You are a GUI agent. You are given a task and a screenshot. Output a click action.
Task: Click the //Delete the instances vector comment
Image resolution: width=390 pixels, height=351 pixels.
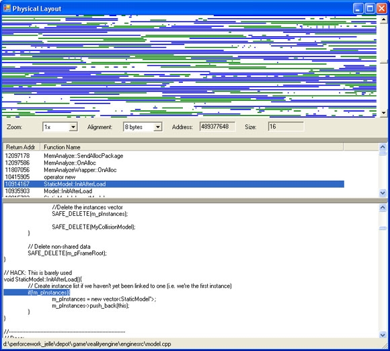87,207
